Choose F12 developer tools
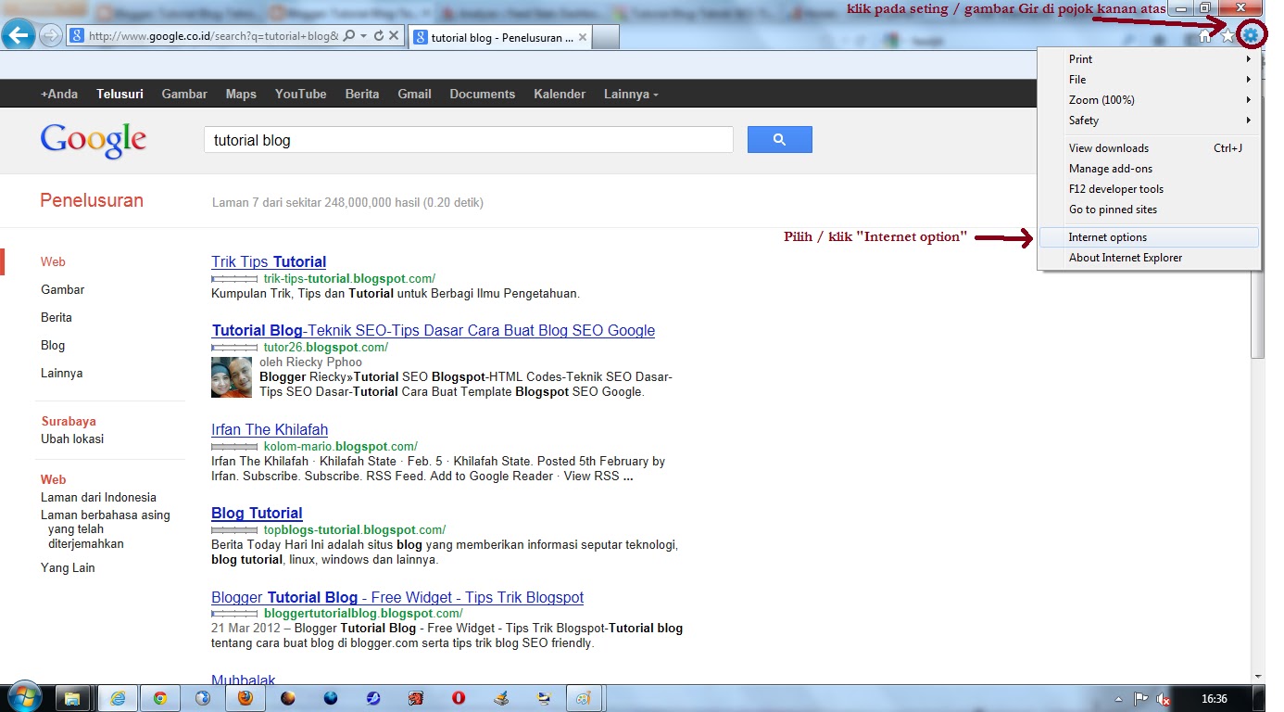Image resolution: width=1284 pixels, height=712 pixels. pos(1150,189)
